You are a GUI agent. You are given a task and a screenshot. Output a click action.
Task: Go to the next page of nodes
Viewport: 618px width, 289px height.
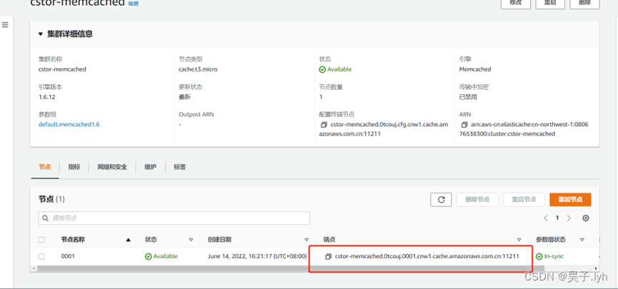pos(569,218)
